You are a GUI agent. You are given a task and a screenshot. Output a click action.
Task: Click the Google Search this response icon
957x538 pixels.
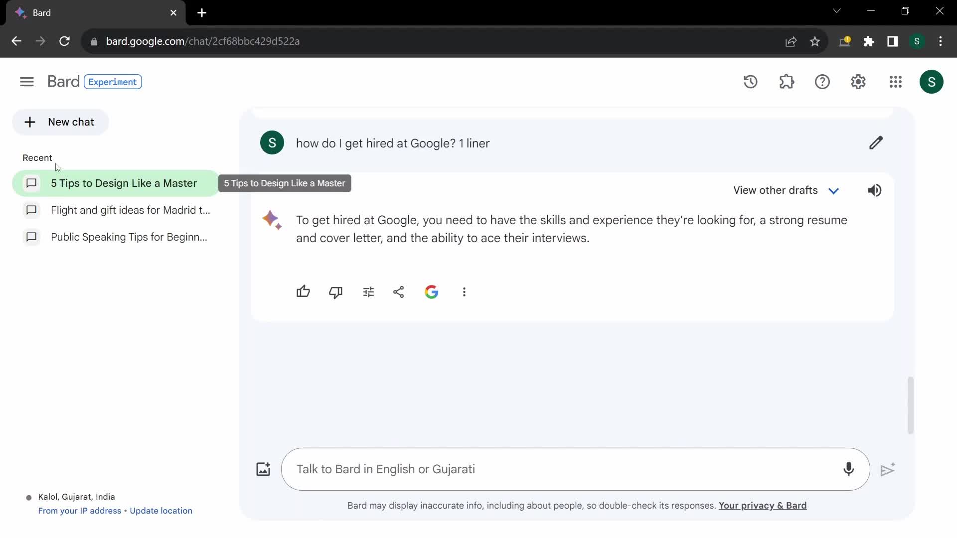pyautogui.click(x=432, y=292)
